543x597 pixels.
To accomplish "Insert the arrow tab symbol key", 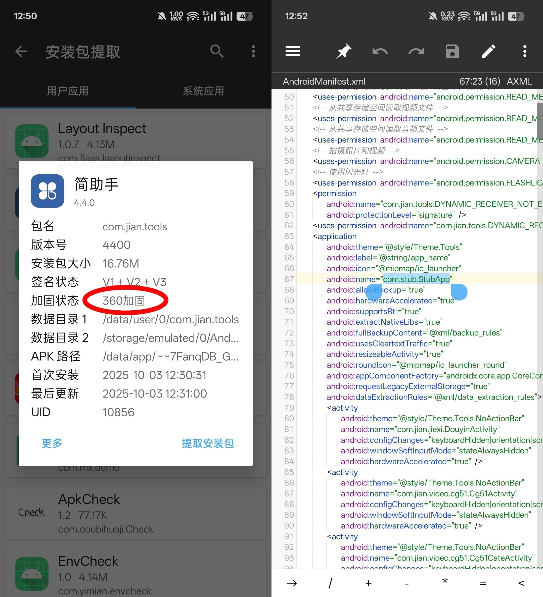I will (292, 583).
